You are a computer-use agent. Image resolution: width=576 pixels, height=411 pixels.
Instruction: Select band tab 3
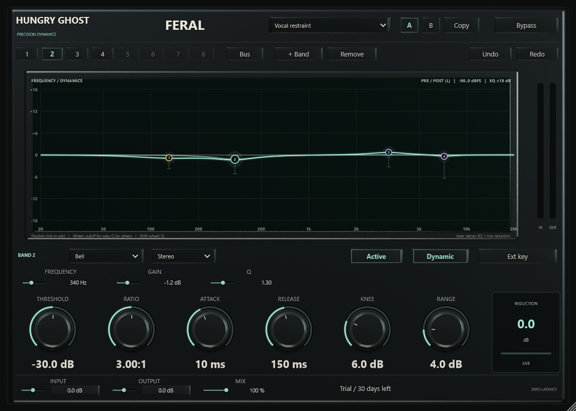(x=77, y=54)
